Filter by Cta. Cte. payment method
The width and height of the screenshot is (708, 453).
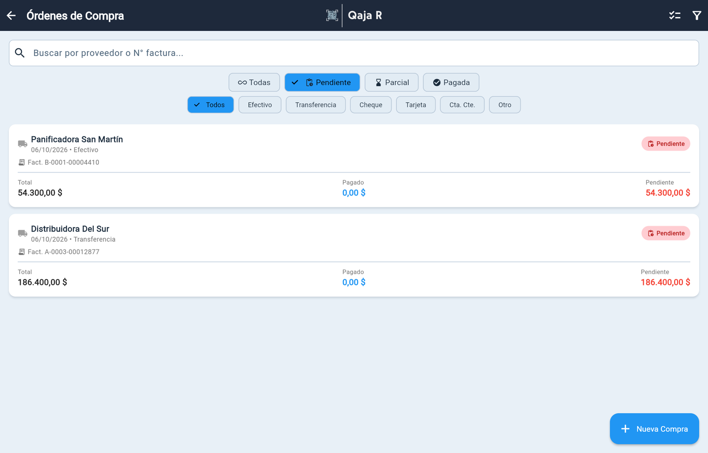462,105
